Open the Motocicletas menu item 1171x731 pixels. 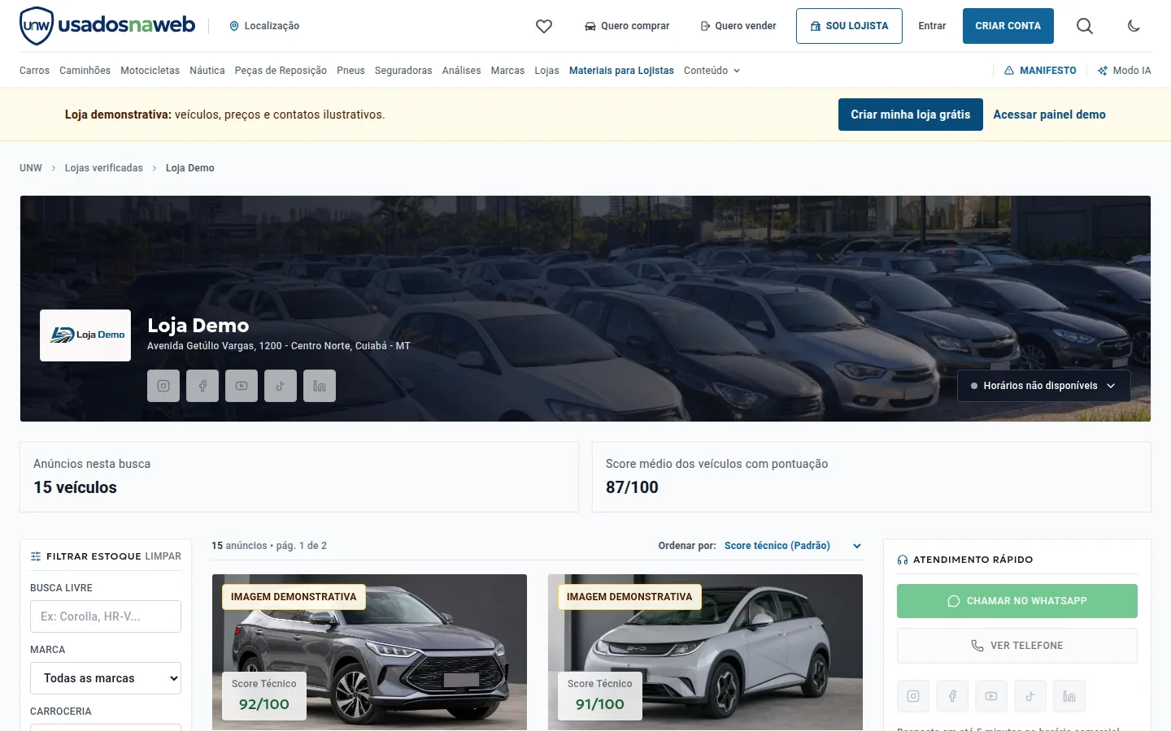[150, 71]
